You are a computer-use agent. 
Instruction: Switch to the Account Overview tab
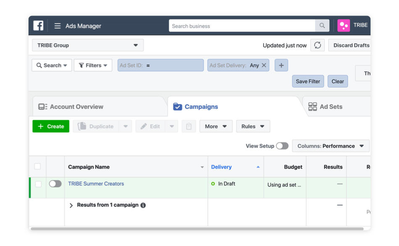pyautogui.click(x=76, y=107)
